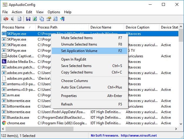Screen dimensions: 184x139
Task: Click the G TV device caption cell
Action: [131, 51]
